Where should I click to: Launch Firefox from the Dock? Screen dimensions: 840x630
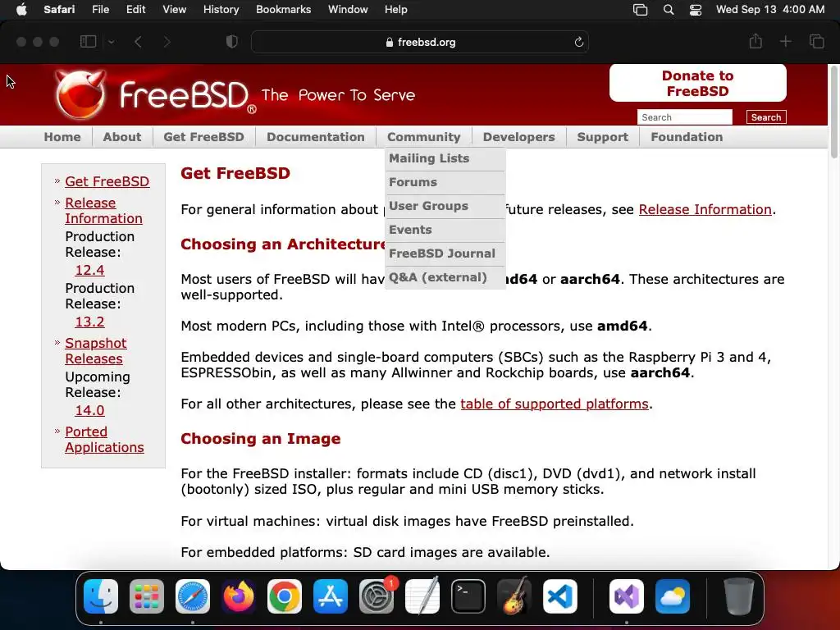point(239,596)
